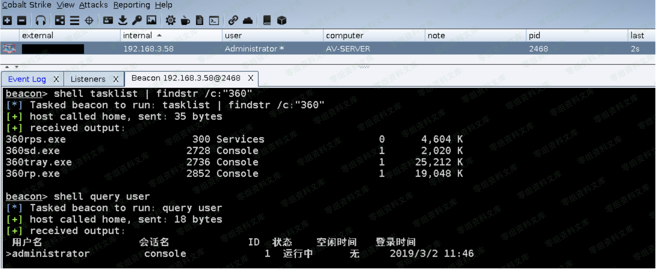
Task: Click the 'computer' column header
Action: click(344, 35)
